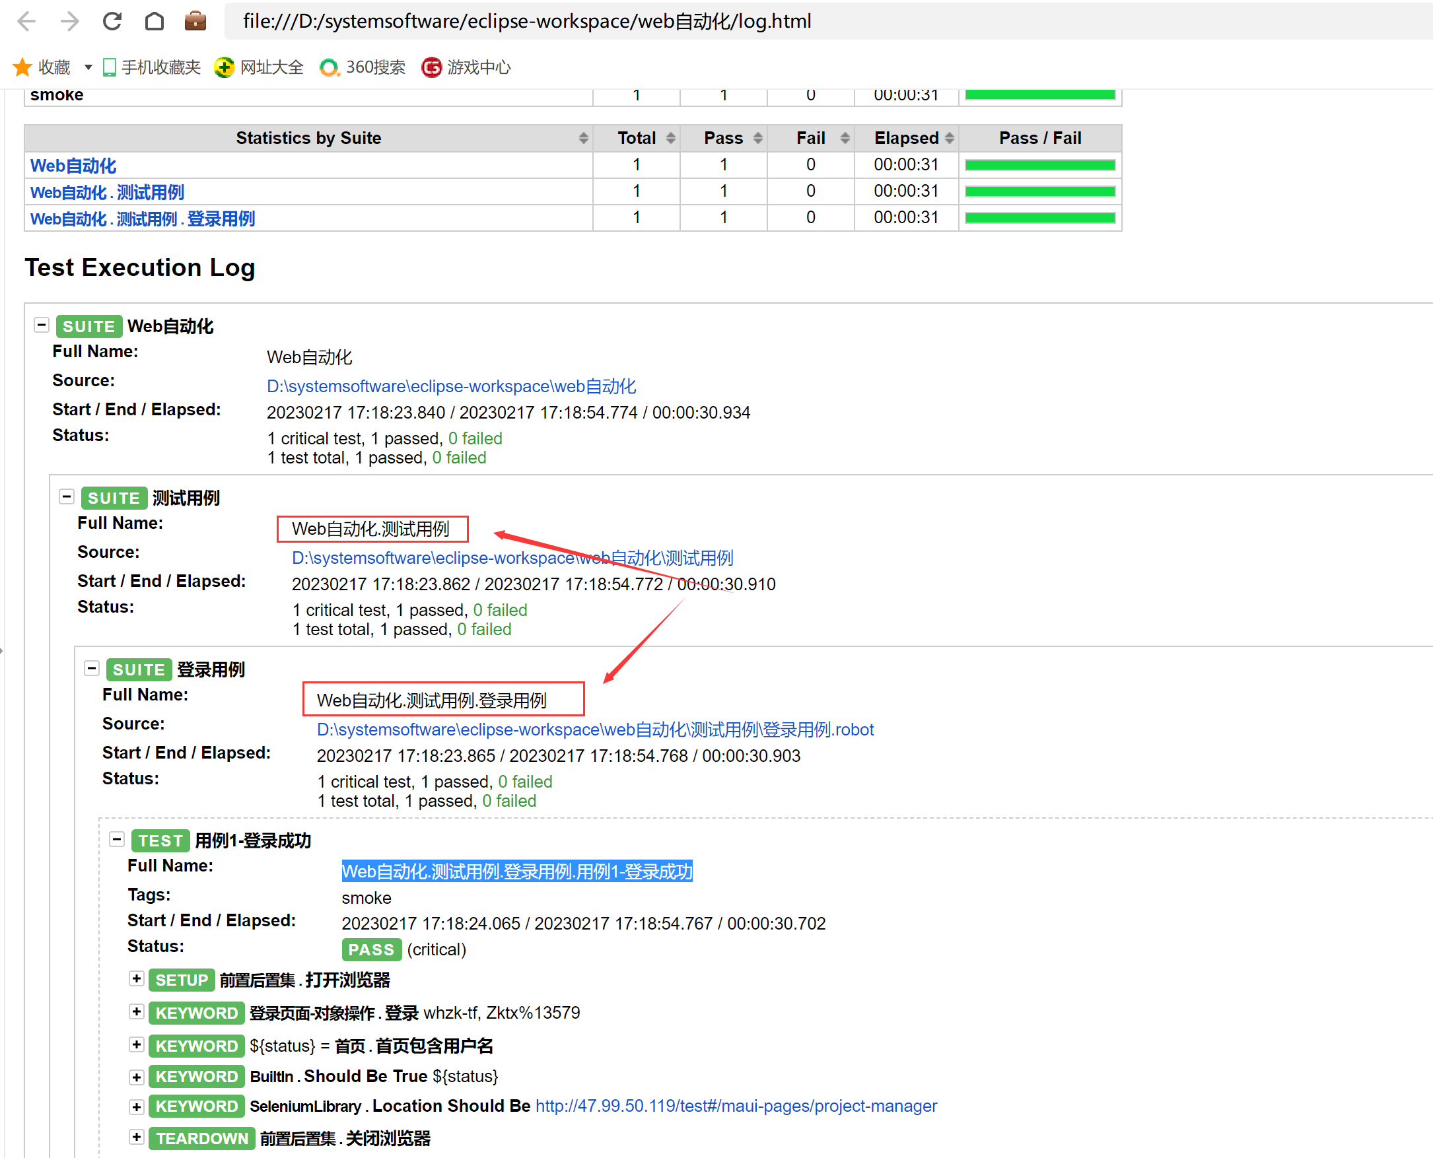Click the browser back arrow

pyautogui.click(x=26, y=21)
